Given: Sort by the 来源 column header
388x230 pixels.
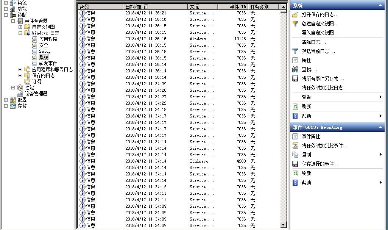Looking at the screenshot, I should pyautogui.click(x=203, y=7).
